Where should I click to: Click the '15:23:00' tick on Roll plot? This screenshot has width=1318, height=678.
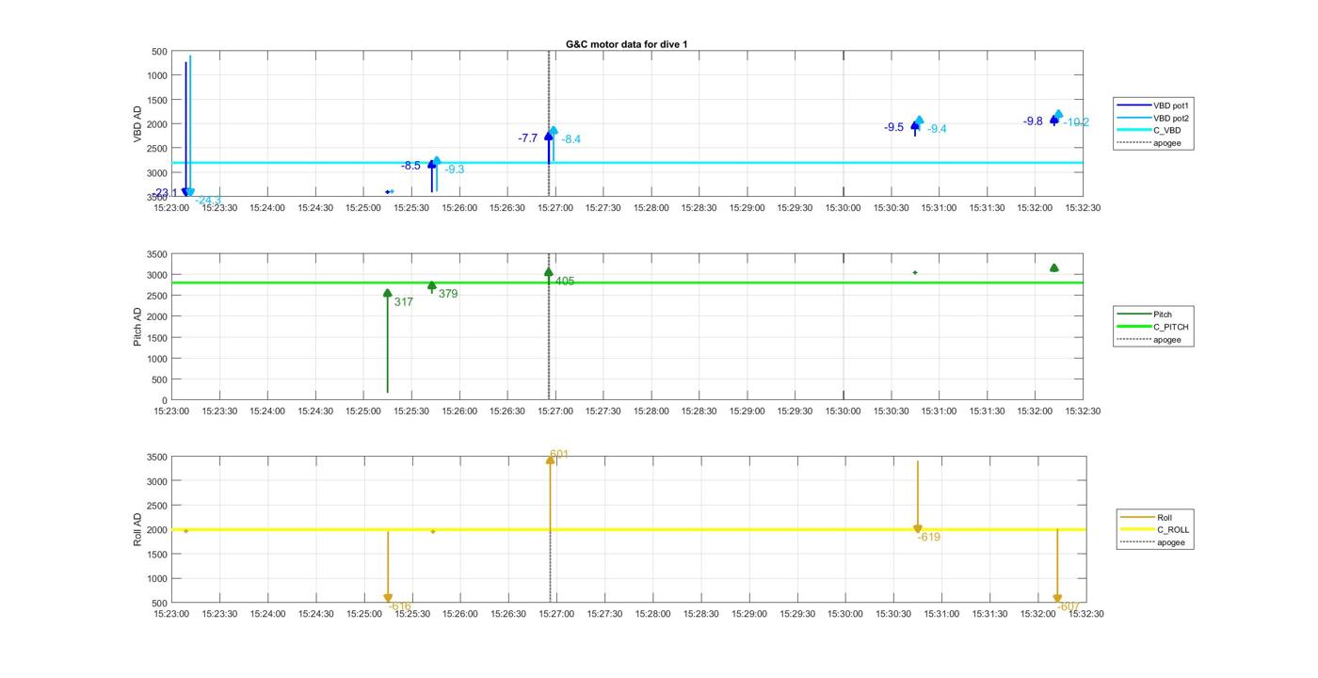(x=171, y=614)
